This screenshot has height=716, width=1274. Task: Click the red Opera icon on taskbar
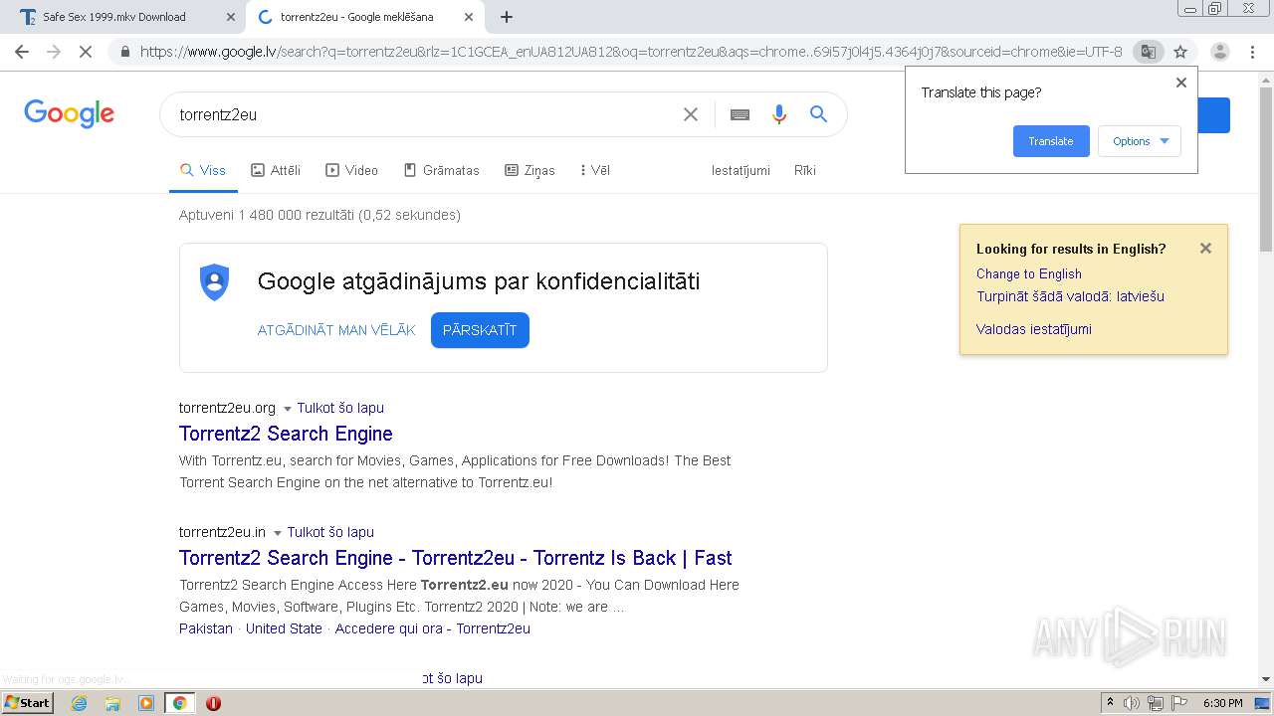(213, 703)
